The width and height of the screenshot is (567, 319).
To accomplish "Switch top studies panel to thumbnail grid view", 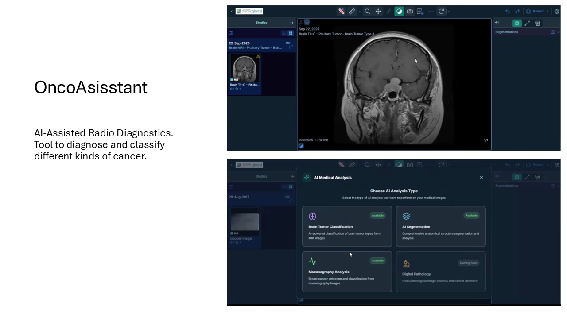I will click(291, 33).
